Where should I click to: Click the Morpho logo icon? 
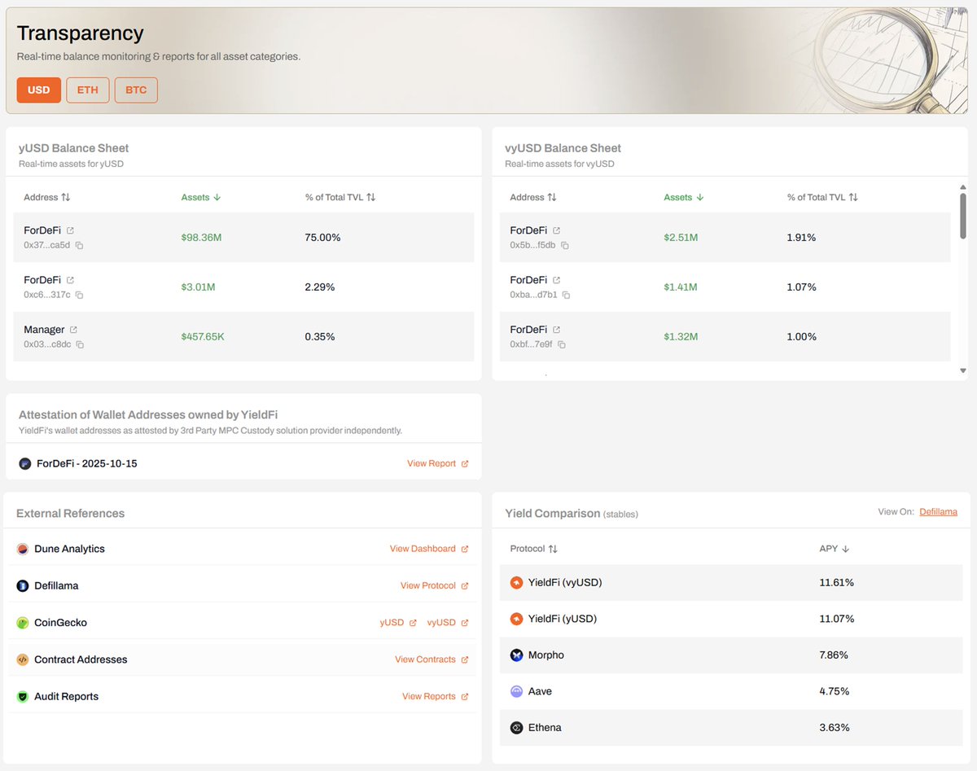pyautogui.click(x=516, y=655)
